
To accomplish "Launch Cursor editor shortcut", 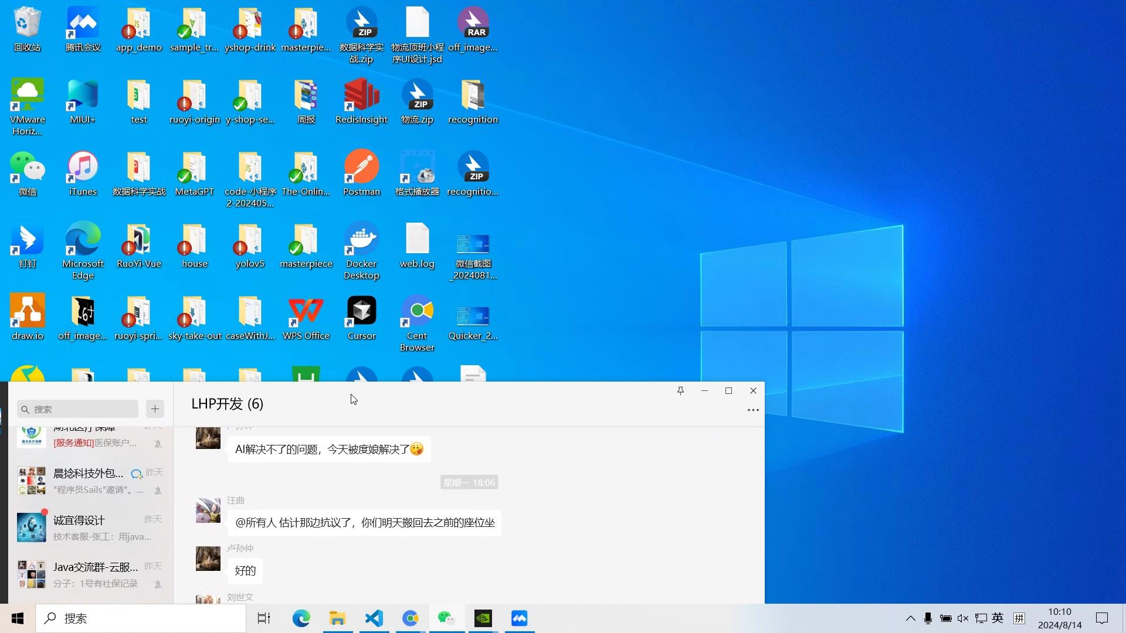I will 361,318.
